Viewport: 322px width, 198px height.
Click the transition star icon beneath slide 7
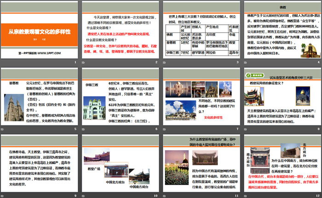(164, 130)
